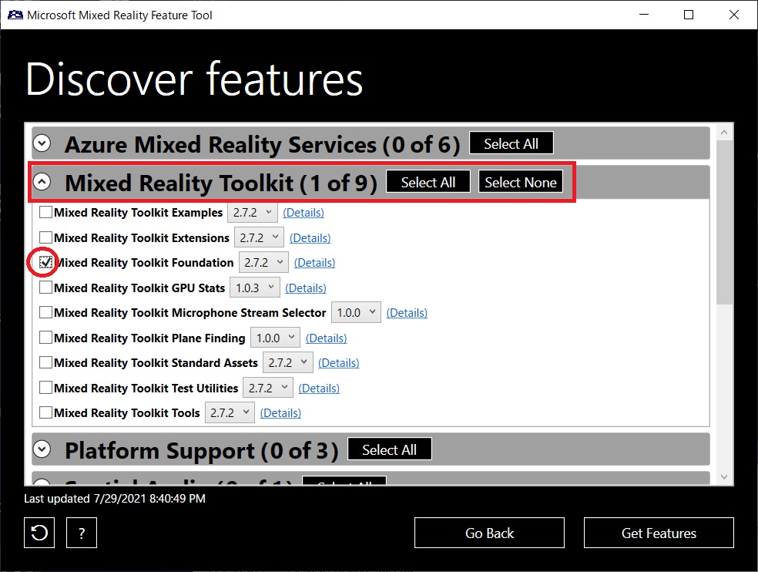Uncheck Mixed Reality Toolkit Foundation checkbox
Viewport: 758px width, 572px height.
(x=45, y=262)
